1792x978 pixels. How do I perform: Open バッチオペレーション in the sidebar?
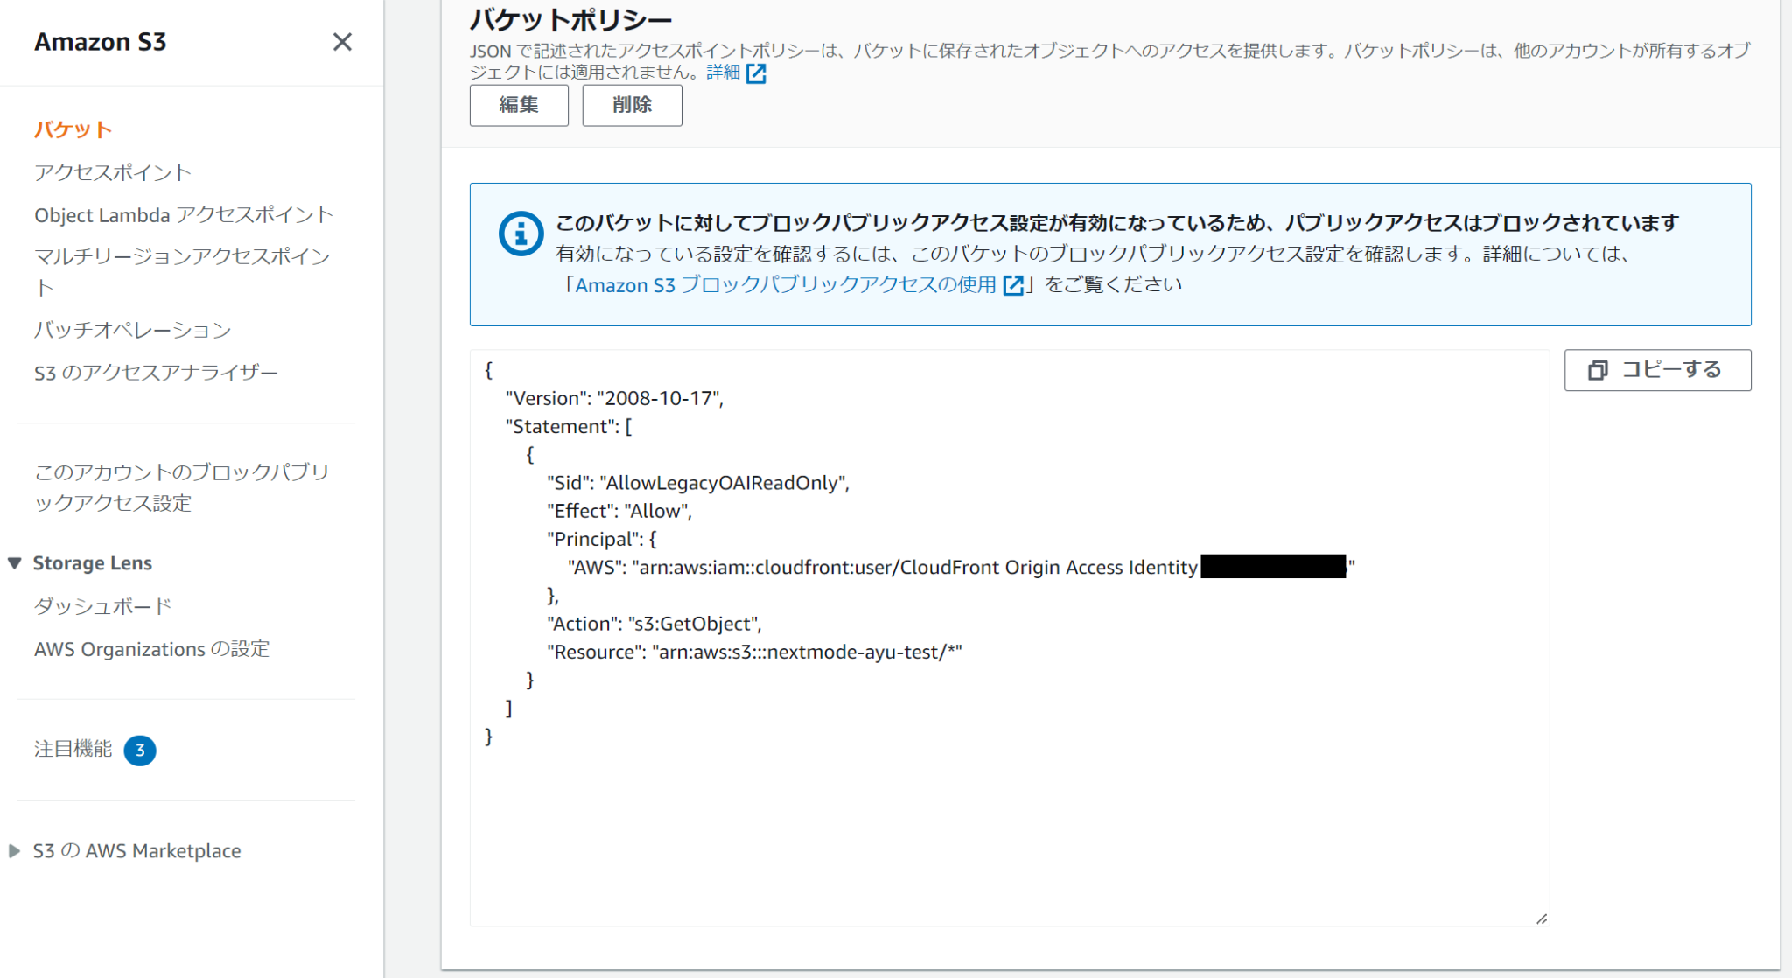(x=132, y=330)
